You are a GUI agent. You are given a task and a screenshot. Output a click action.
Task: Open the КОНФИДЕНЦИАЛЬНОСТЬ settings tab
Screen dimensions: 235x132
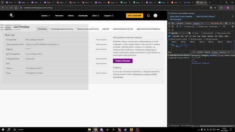tap(62, 29)
